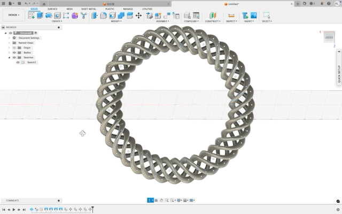The height and width of the screenshot is (214, 342).
Task: Open the Modify menu
Action: pos(116,21)
